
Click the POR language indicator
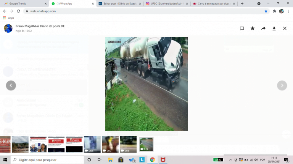262,160
